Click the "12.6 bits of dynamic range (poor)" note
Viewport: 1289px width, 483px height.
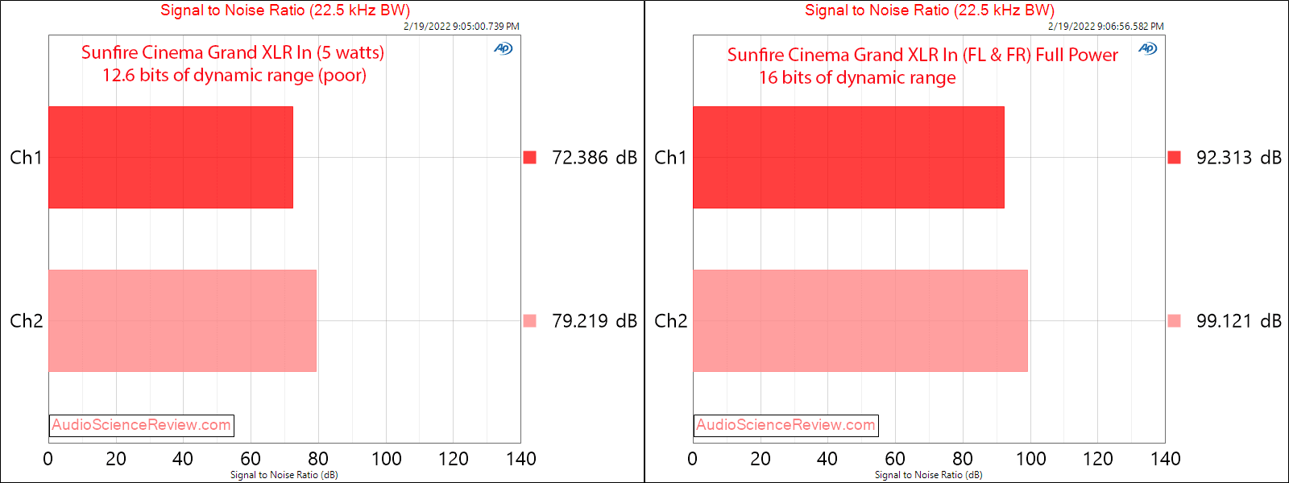click(x=234, y=75)
